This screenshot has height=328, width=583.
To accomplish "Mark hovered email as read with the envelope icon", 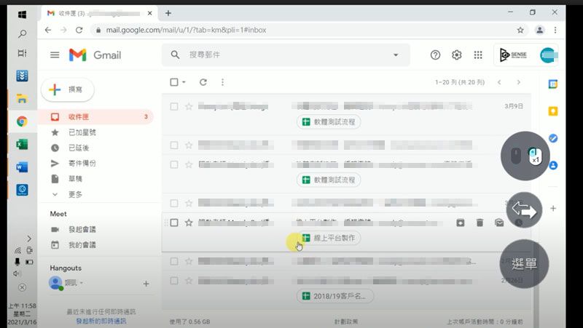I will click(x=499, y=223).
